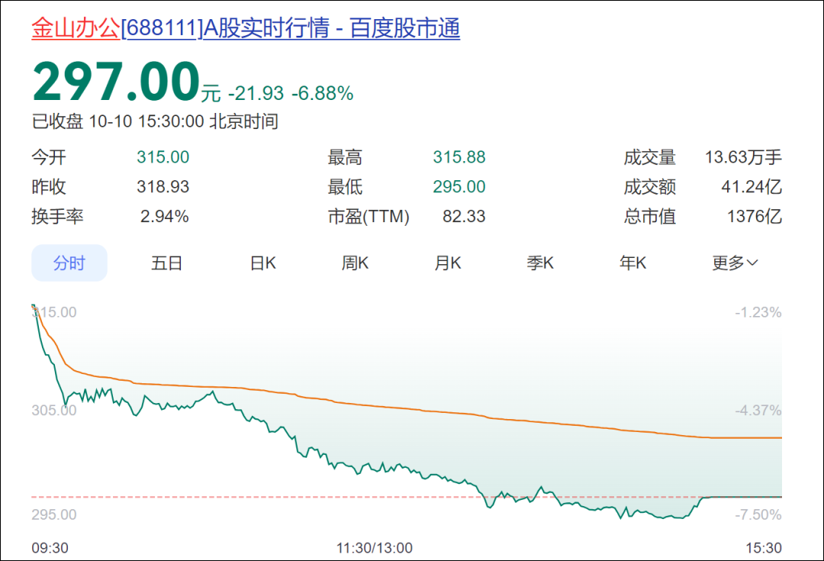Open the 周K chart tab
The width and height of the screenshot is (824, 561).
coord(356,263)
